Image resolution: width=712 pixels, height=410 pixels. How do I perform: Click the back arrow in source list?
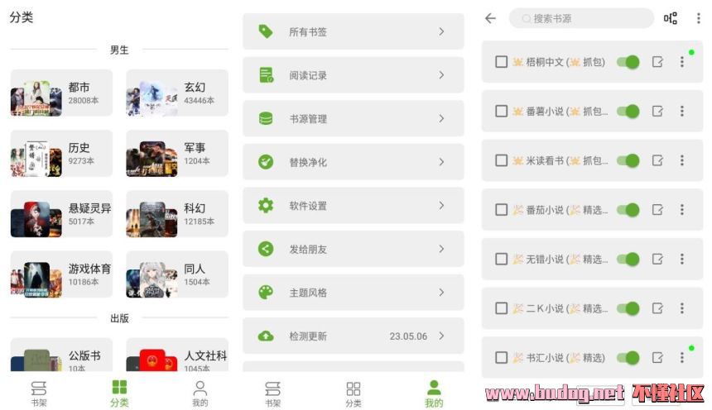490,18
